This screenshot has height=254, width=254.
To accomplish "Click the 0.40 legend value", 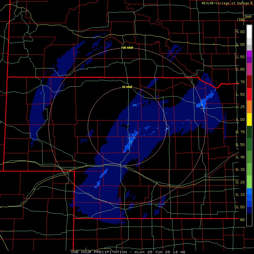I will pos(240,157).
